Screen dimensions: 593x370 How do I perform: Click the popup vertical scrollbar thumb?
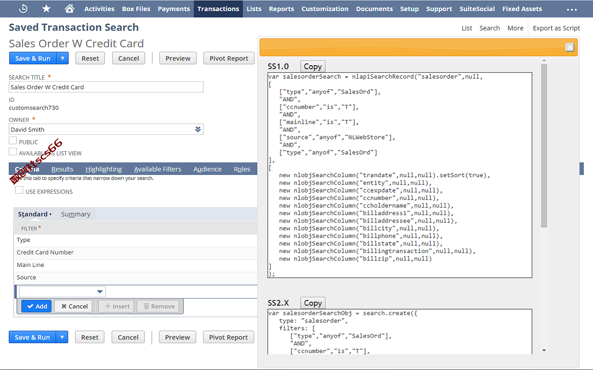pyautogui.click(x=544, y=146)
